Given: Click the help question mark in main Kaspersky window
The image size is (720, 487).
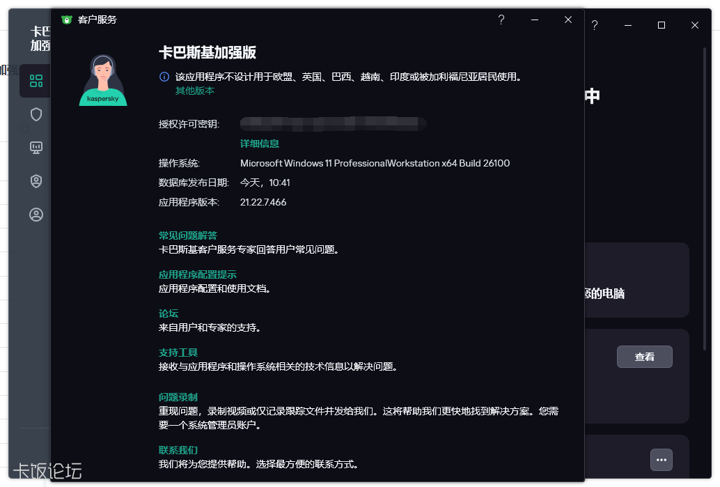Looking at the screenshot, I should coord(594,25).
